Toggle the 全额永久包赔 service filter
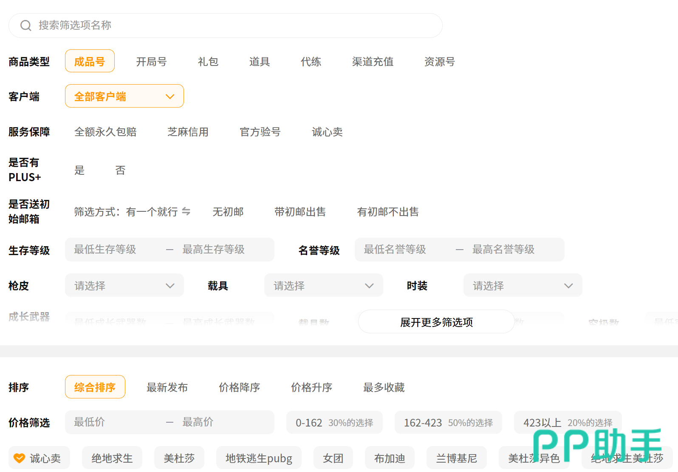 [x=105, y=132]
